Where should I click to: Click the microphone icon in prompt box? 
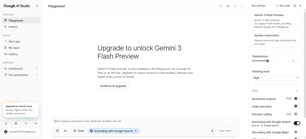pyautogui.click(x=212, y=131)
